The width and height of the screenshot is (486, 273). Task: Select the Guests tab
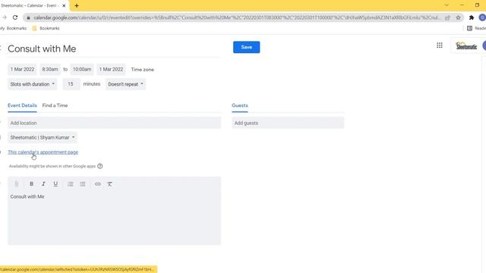[240, 105]
